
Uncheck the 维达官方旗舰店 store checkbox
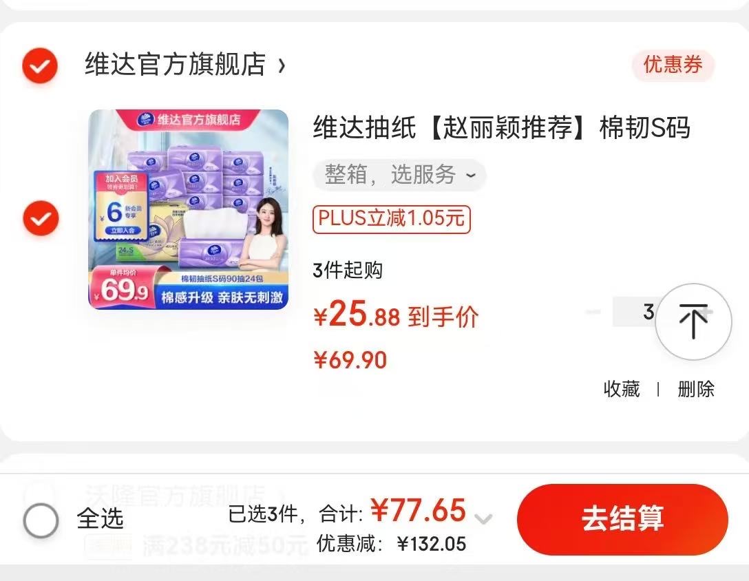40,65
